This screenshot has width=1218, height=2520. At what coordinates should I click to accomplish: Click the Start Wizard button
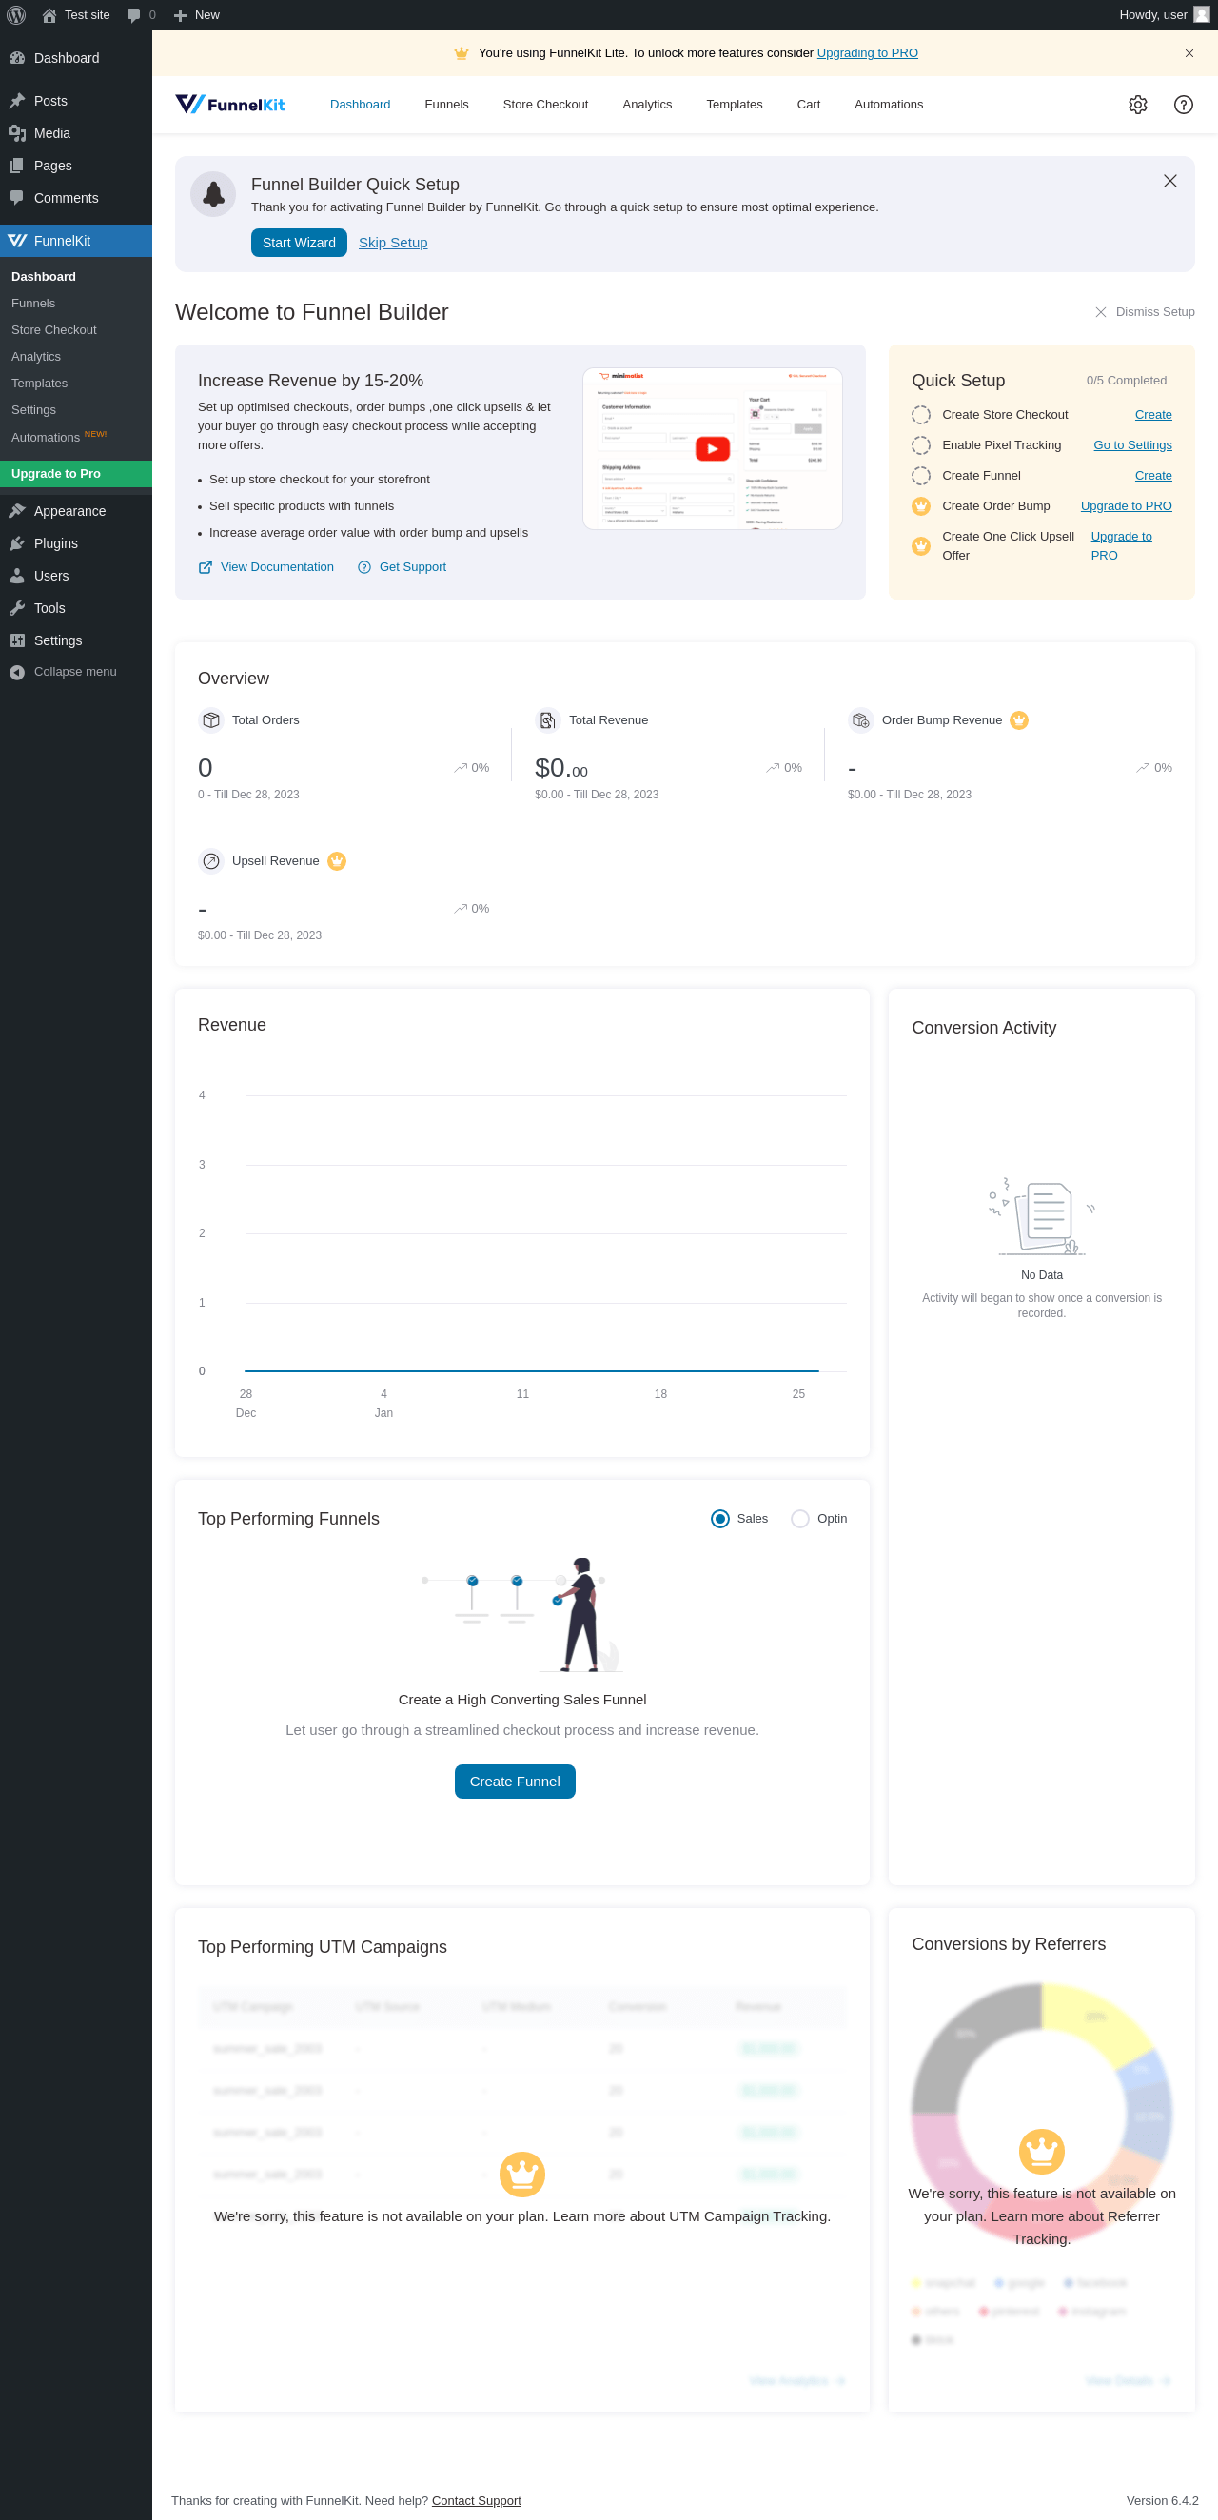click(299, 243)
